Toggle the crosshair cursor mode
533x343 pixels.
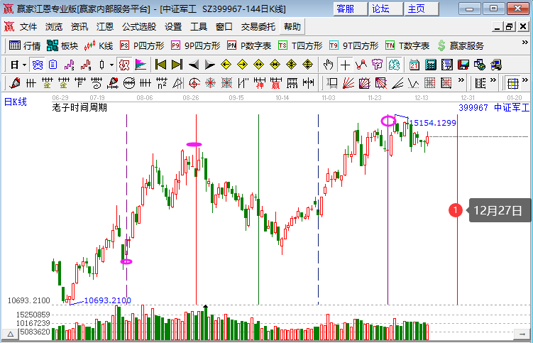point(345,65)
